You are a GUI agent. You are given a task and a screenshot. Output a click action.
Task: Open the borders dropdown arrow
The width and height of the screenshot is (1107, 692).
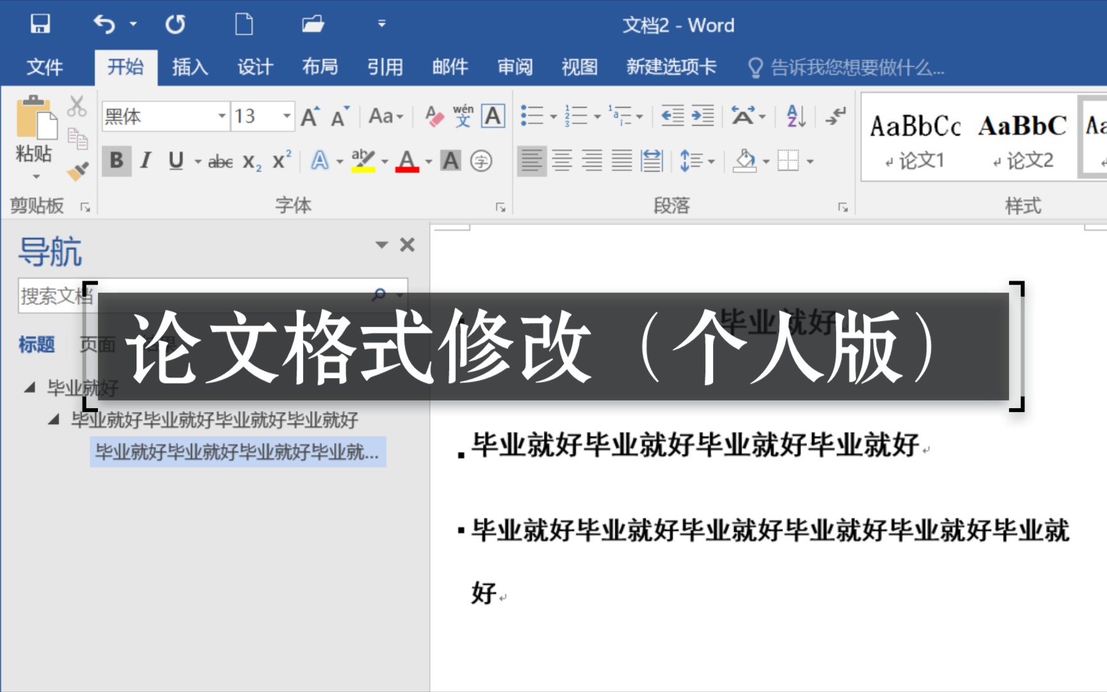click(810, 161)
